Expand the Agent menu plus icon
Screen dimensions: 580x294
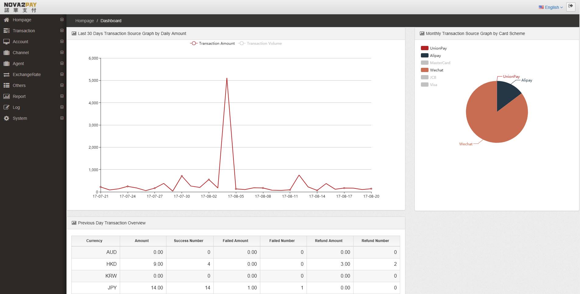(x=62, y=63)
